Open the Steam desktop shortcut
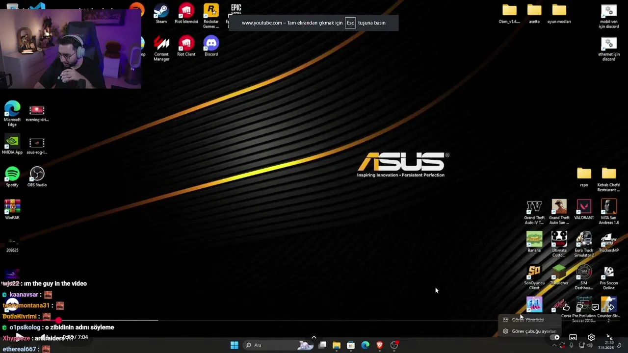 [161, 14]
